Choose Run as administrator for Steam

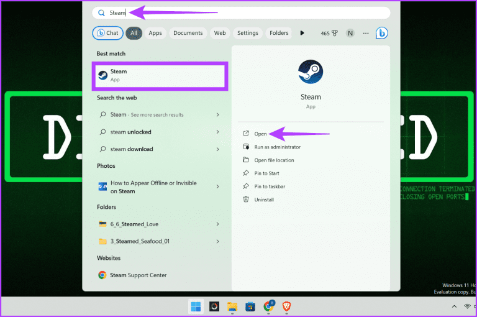click(x=277, y=147)
